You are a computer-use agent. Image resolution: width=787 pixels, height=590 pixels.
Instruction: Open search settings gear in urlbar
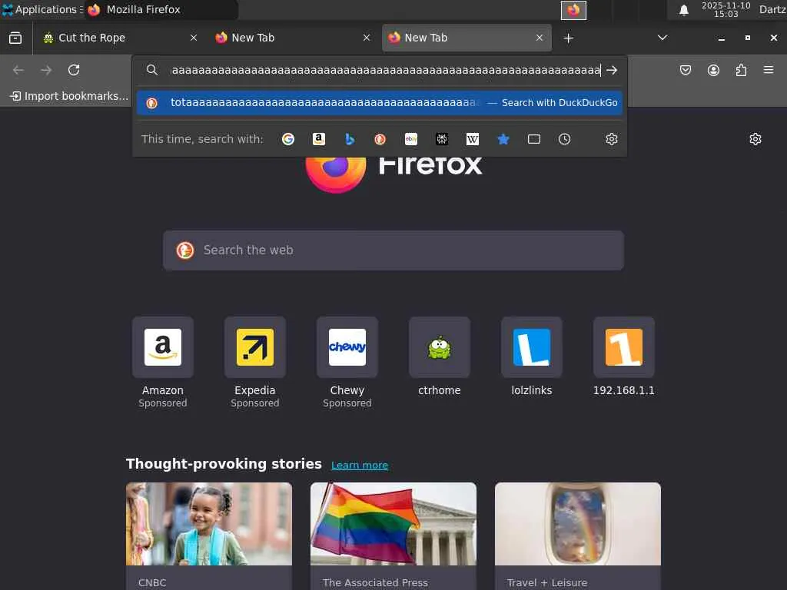[611, 139]
